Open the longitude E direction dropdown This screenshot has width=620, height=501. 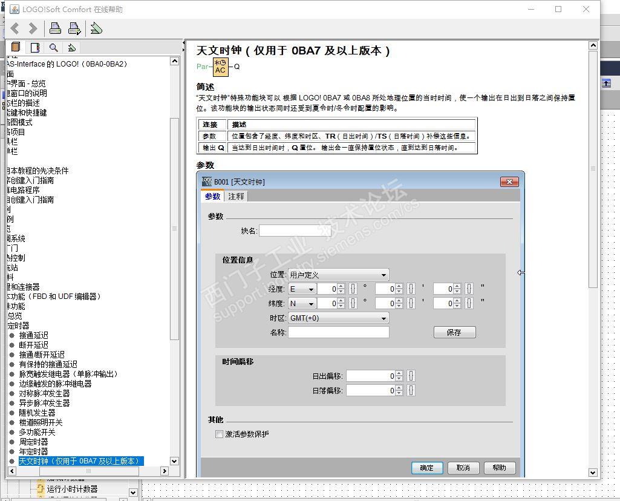(x=302, y=289)
